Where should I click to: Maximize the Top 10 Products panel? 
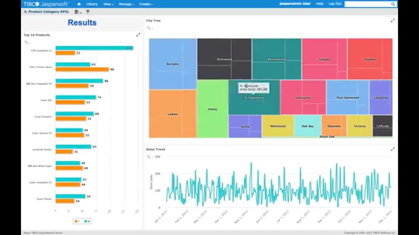tap(138, 35)
